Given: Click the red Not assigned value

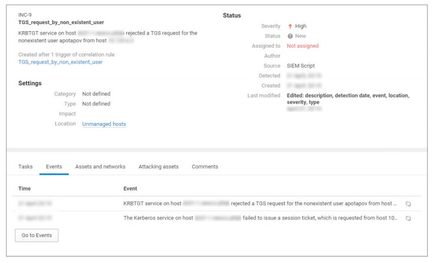Looking at the screenshot, I should point(302,46).
